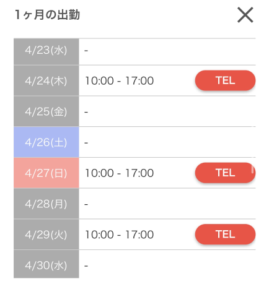Click the empty schedule dash for 4/23
The height and width of the screenshot is (297, 269).
pyautogui.click(x=86, y=51)
